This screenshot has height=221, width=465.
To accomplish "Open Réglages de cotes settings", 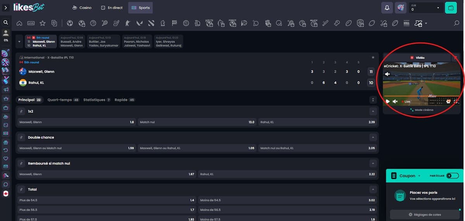I will 425,214.
